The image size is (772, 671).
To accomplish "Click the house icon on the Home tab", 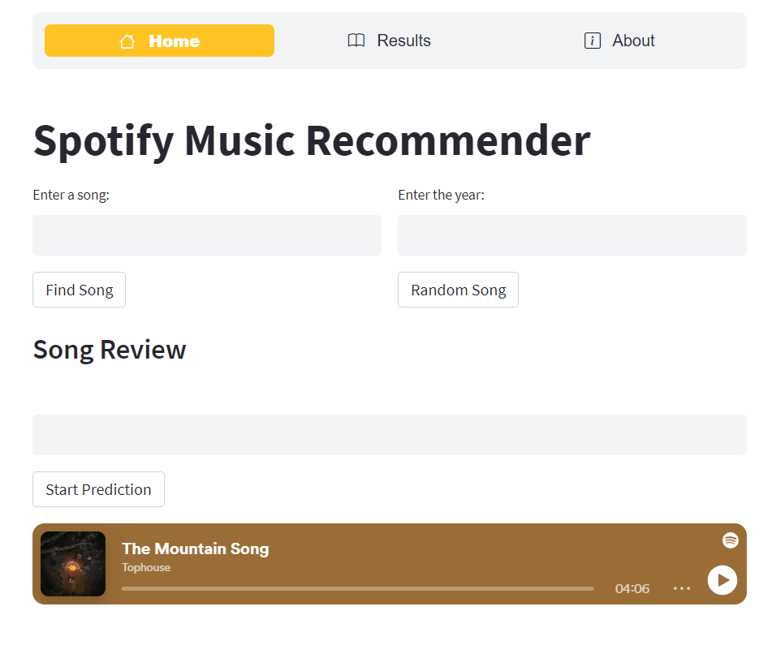I will click(x=126, y=40).
